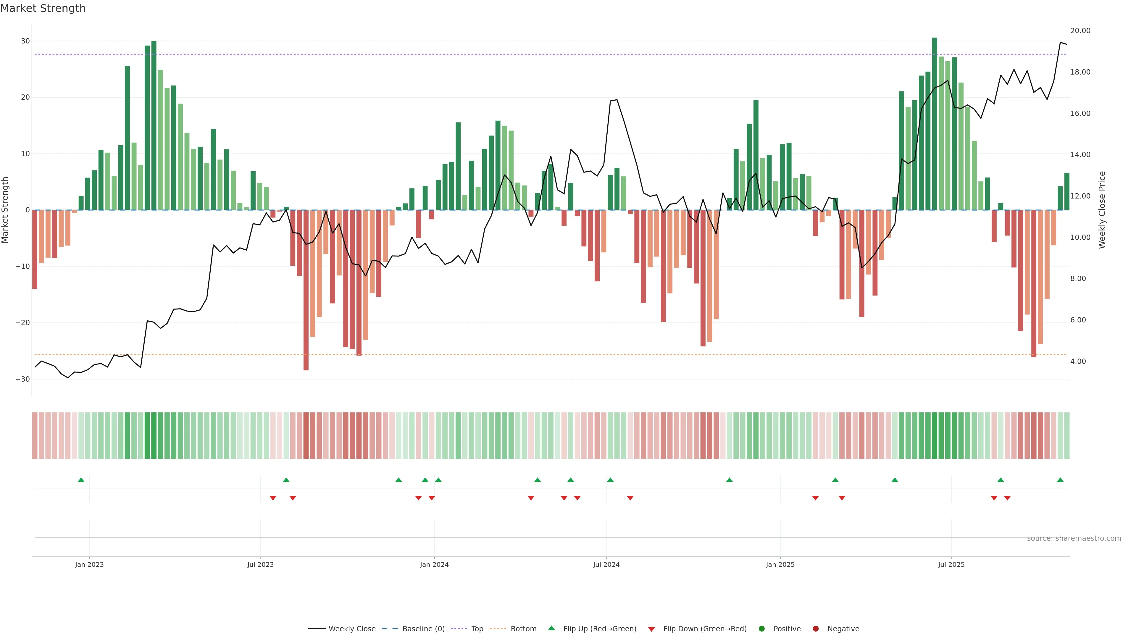Click the rightmost red Flip Down triangle marker
This screenshot has height=639, width=1136.
click(1007, 498)
